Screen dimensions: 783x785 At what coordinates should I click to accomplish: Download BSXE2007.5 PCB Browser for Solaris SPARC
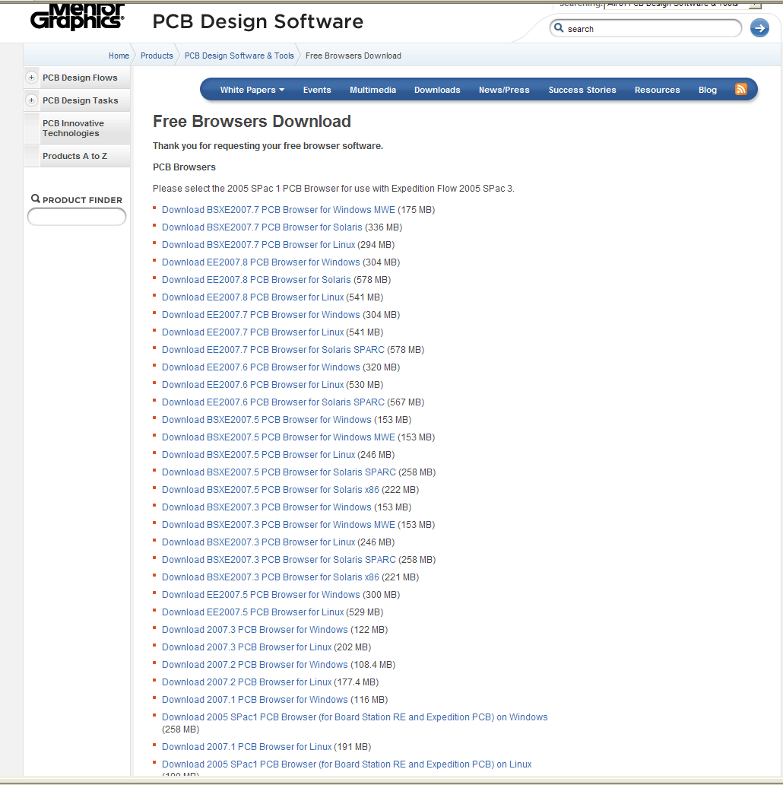279,472
